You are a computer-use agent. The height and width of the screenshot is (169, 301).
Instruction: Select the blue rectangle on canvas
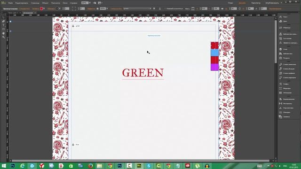click(x=214, y=53)
